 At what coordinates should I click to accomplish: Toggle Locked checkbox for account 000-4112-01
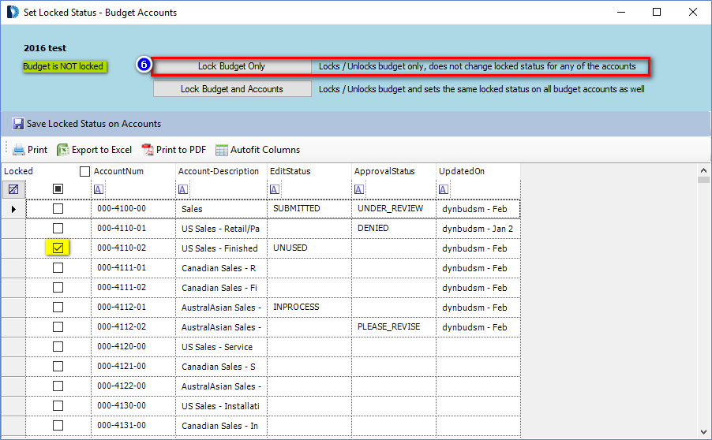tap(58, 307)
